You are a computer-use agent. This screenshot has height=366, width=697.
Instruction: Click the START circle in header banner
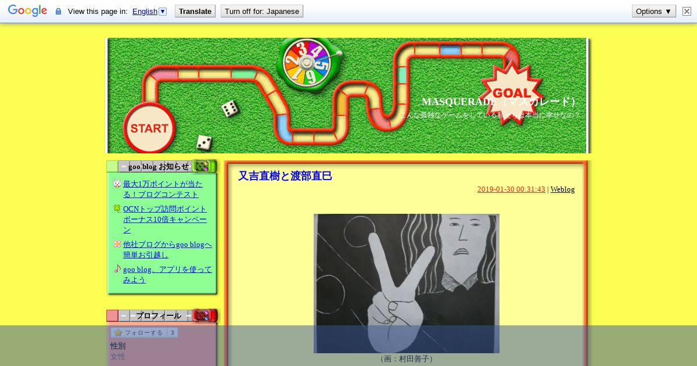149,128
